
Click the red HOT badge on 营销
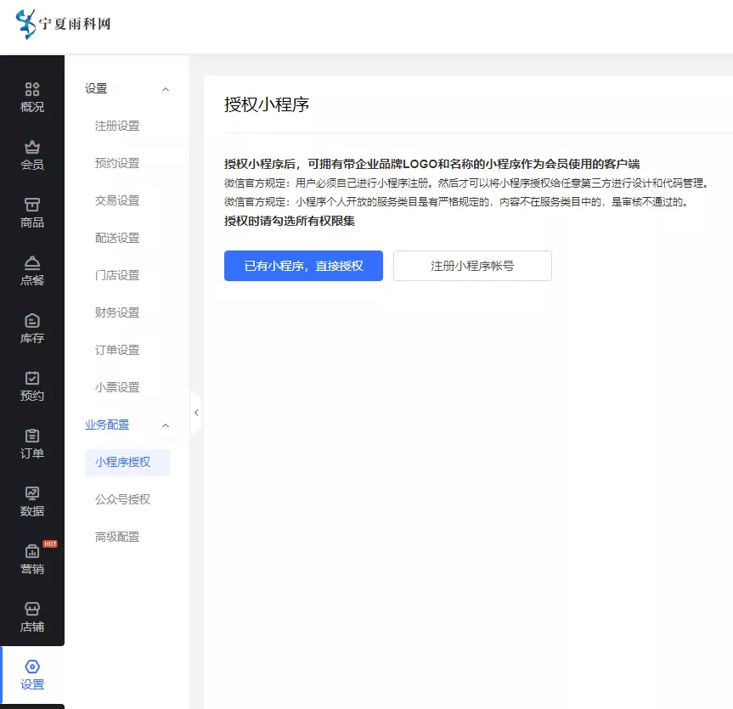pyautogui.click(x=50, y=543)
